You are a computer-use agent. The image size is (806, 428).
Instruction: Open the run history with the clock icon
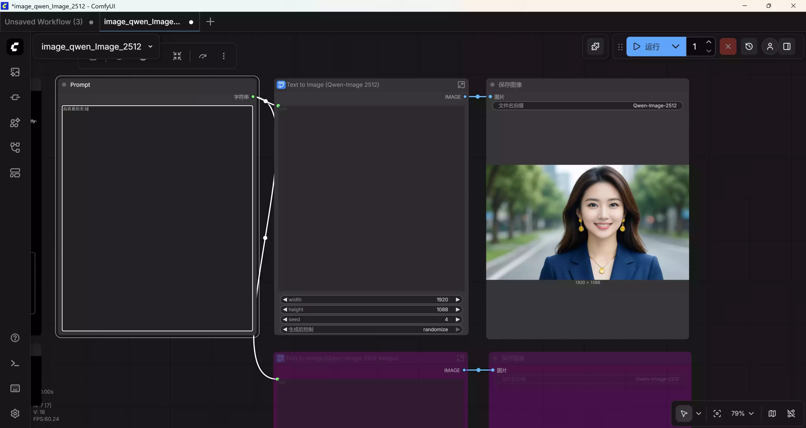[749, 46]
